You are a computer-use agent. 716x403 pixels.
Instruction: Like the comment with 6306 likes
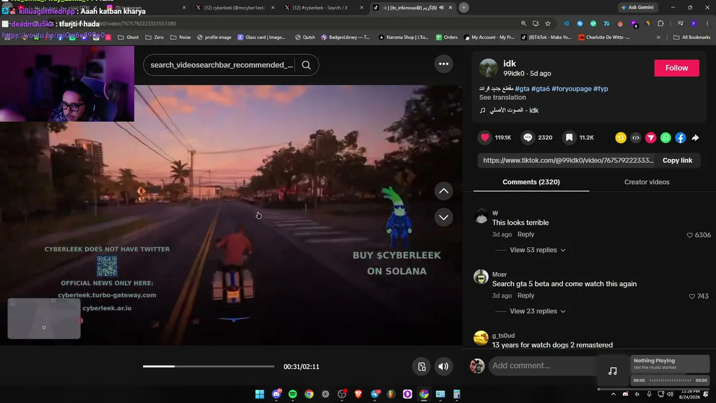(x=690, y=235)
